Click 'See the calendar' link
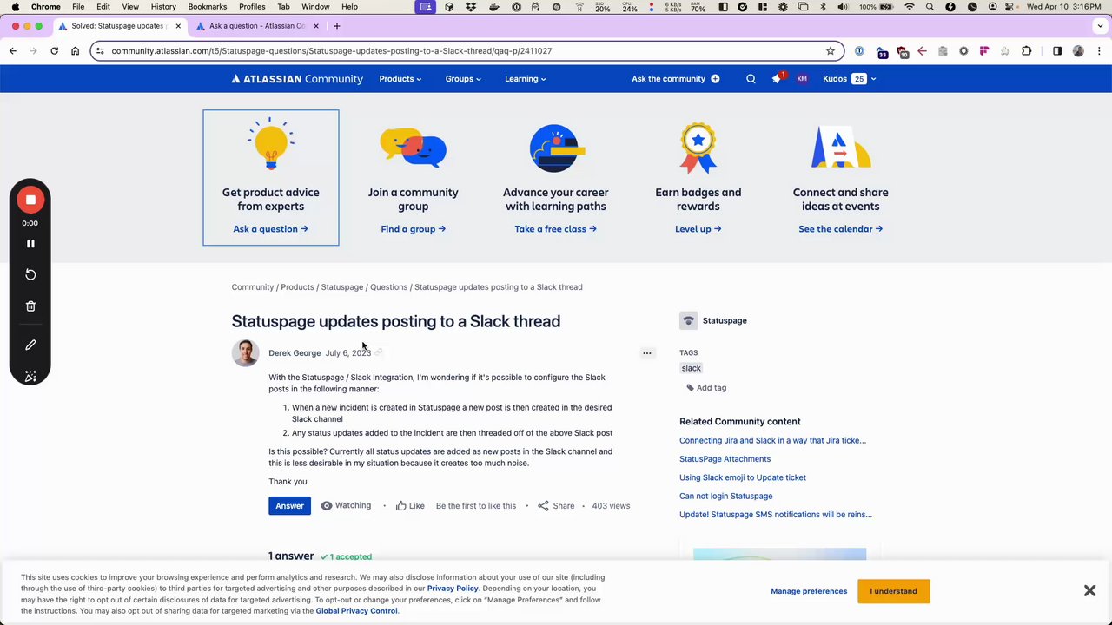The image size is (1112, 625). point(841,229)
